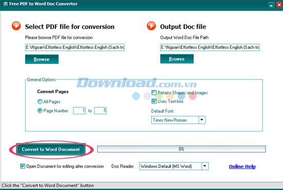Click orange arrow beside Output Doc file heading
The image size is (283, 190).
pos(151,26)
